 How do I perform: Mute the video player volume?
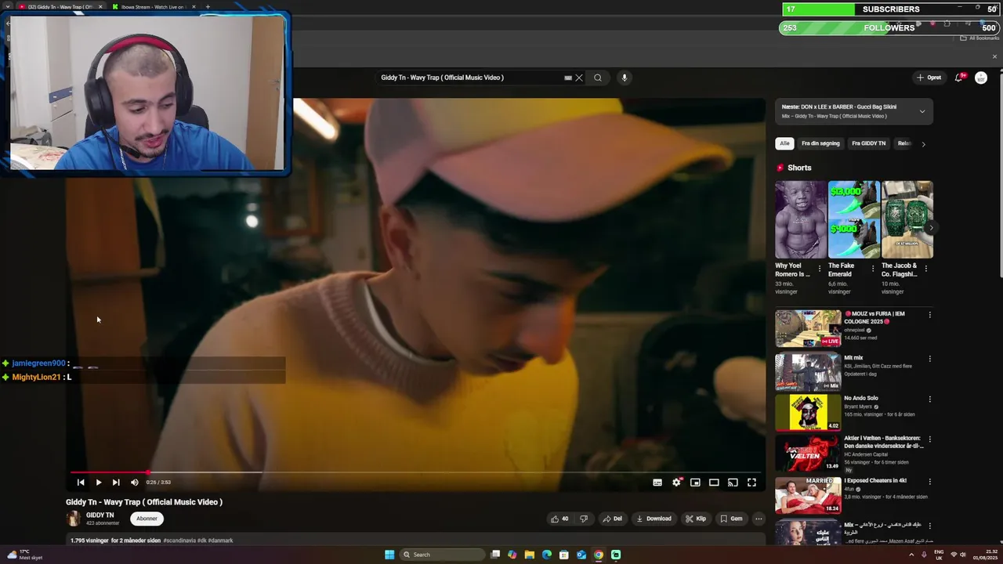click(x=134, y=483)
